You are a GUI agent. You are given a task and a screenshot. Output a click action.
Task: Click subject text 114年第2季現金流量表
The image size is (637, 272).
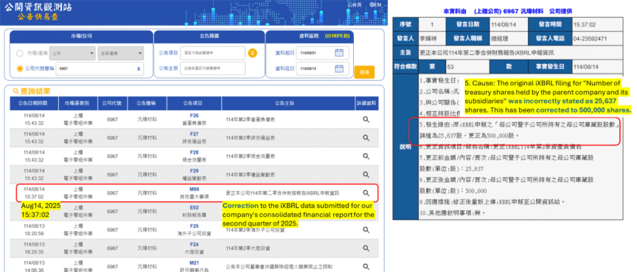pyautogui.click(x=249, y=157)
